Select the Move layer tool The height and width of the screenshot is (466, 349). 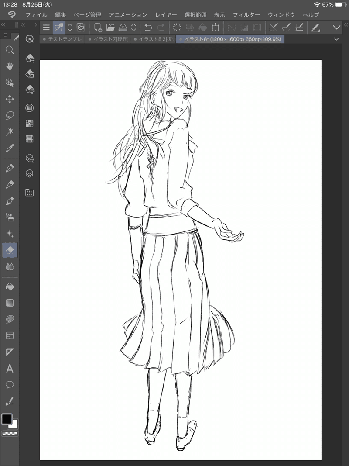point(9,99)
